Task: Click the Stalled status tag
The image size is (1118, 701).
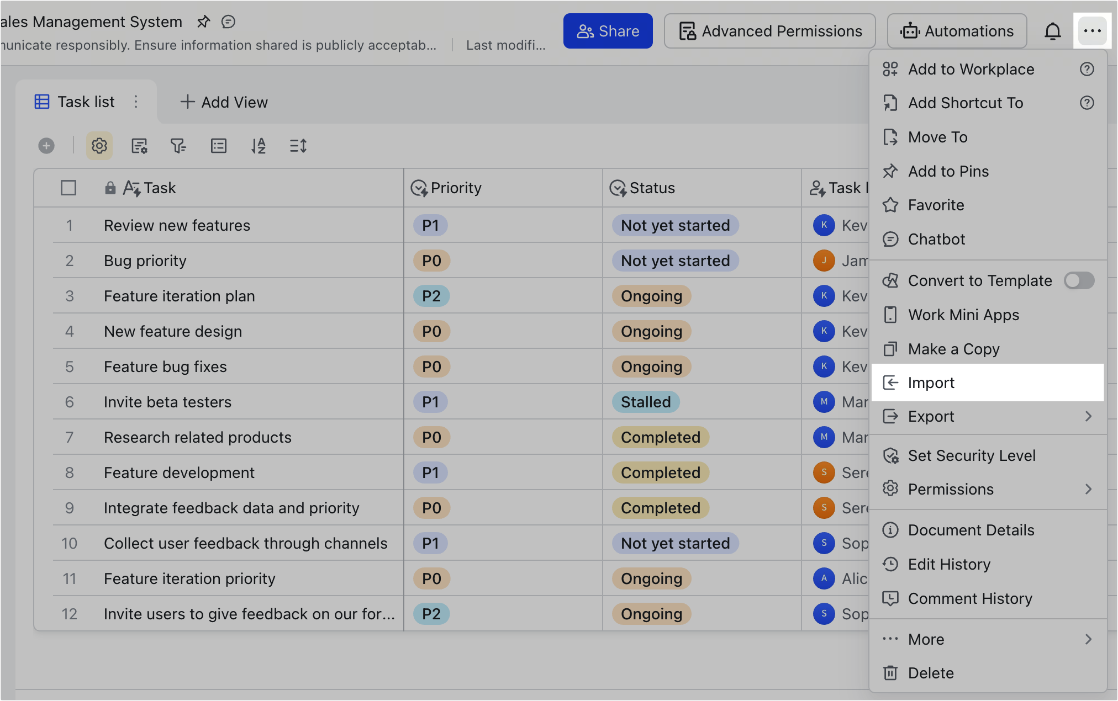Action: [x=646, y=402]
